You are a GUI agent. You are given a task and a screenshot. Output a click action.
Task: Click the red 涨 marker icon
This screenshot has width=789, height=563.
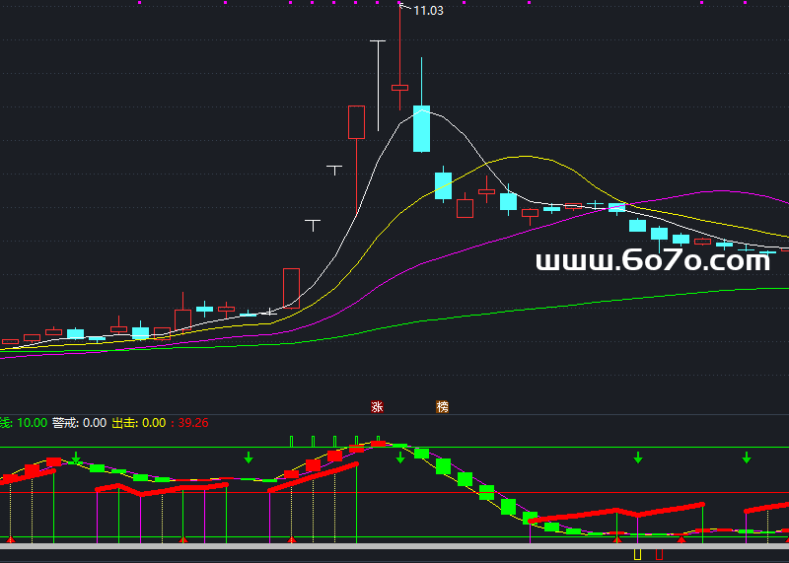376,406
